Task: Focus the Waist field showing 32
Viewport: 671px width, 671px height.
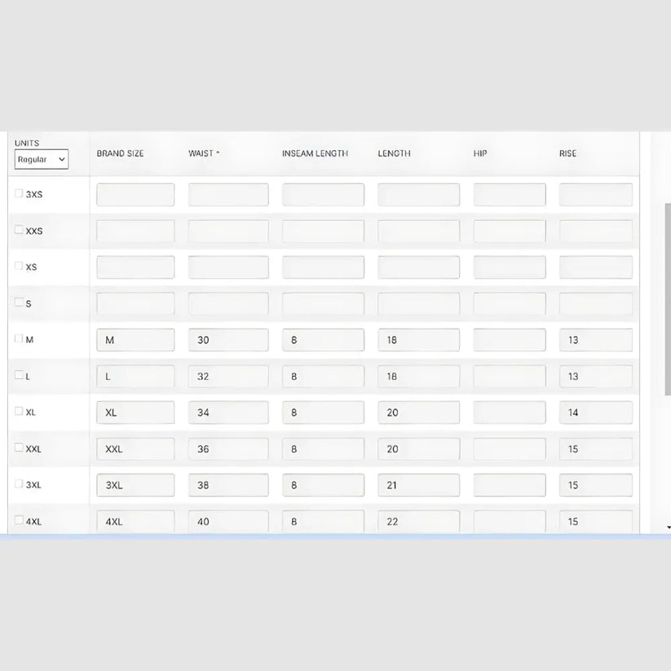Action: [x=228, y=377]
